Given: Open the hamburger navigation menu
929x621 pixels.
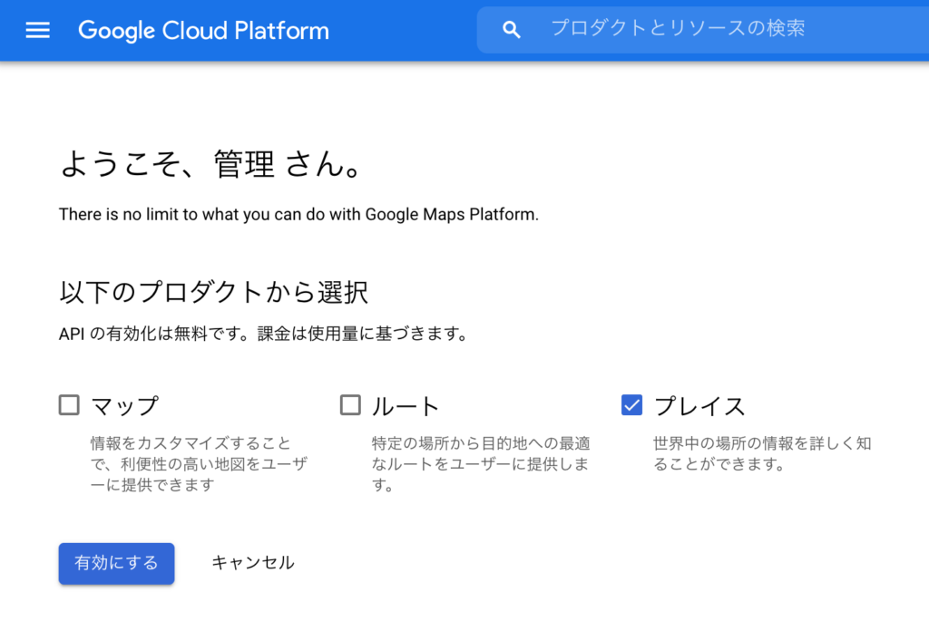Looking at the screenshot, I should pos(37,30).
